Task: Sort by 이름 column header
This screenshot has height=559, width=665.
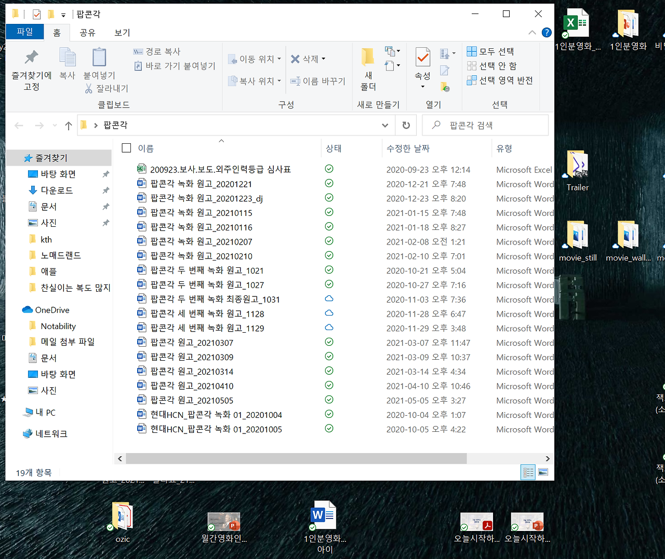Action: click(x=145, y=148)
